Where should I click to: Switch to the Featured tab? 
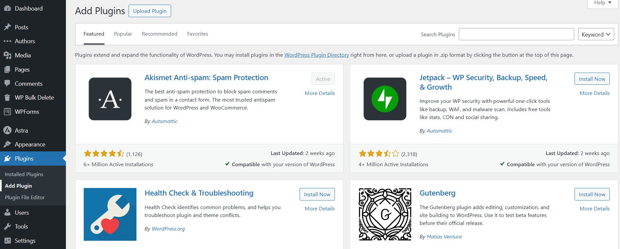(94, 34)
